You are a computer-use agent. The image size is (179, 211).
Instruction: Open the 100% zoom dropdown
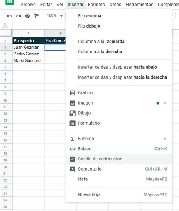[55, 16]
